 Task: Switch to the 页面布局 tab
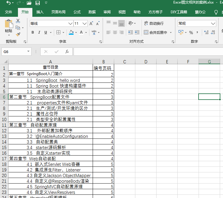coord(59,12)
